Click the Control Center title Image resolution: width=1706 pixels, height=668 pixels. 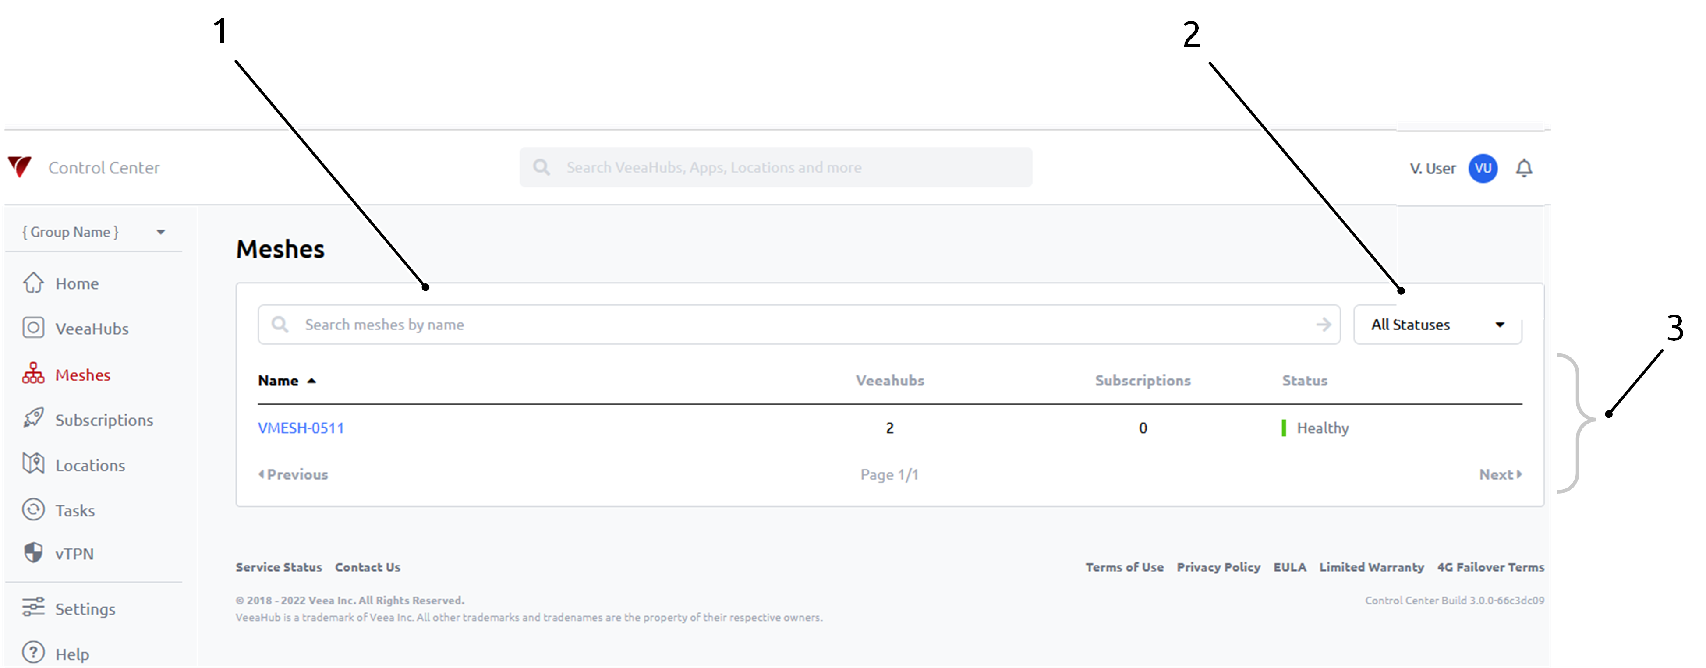pyautogui.click(x=104, y=167)
